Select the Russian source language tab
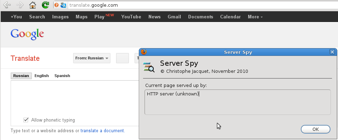The image size is (338, 140). [21, 76]
